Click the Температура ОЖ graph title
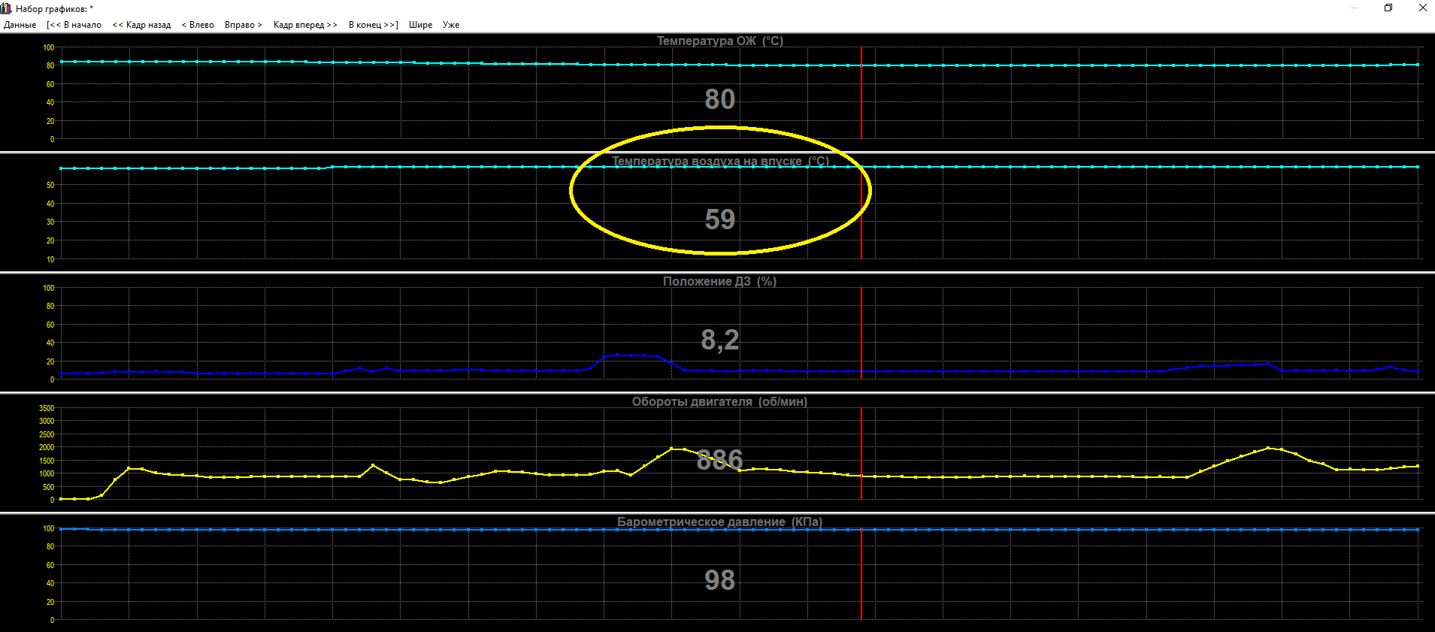 click(720, 41)
